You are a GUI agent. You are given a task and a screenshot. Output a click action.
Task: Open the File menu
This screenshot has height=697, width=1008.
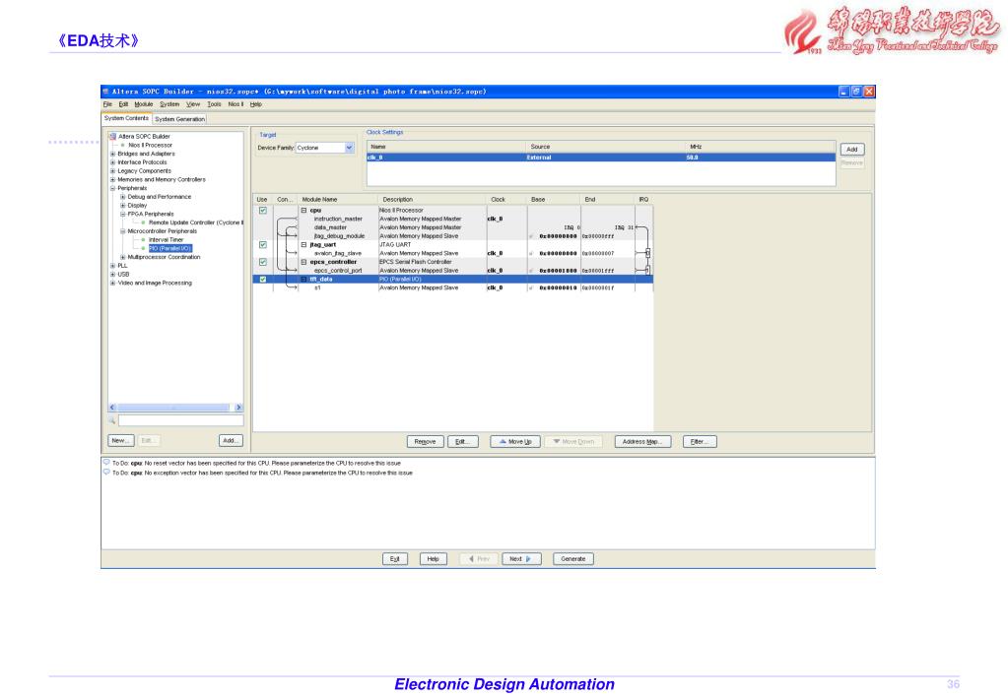(107, 104)
